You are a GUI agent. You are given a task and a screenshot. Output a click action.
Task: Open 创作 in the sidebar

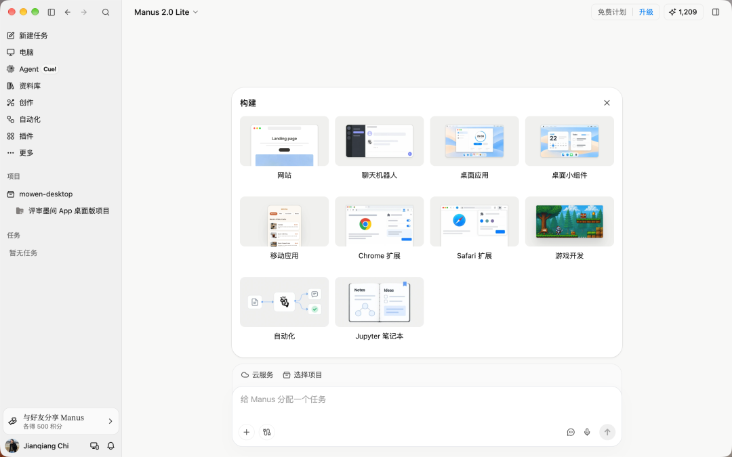61,103
